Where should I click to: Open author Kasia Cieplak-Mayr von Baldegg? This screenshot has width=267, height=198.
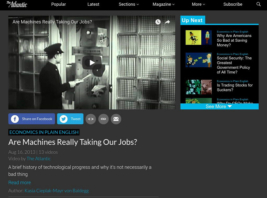click(56, 191)
